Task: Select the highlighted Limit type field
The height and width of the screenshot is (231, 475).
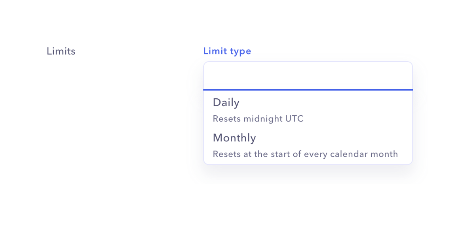Action: pos(308,75)
